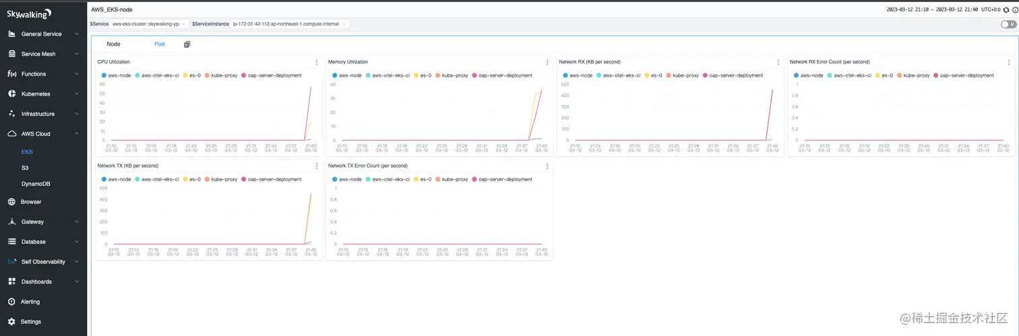1019x336 pixels.
Task: Expand Self Observability menu chevron
Action: 77,261
